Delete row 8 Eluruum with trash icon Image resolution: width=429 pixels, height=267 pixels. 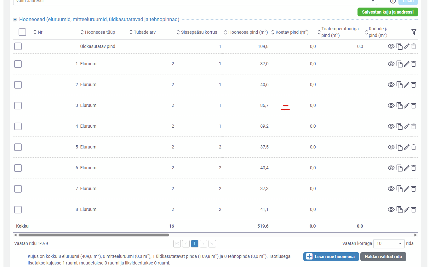point(414,210)
